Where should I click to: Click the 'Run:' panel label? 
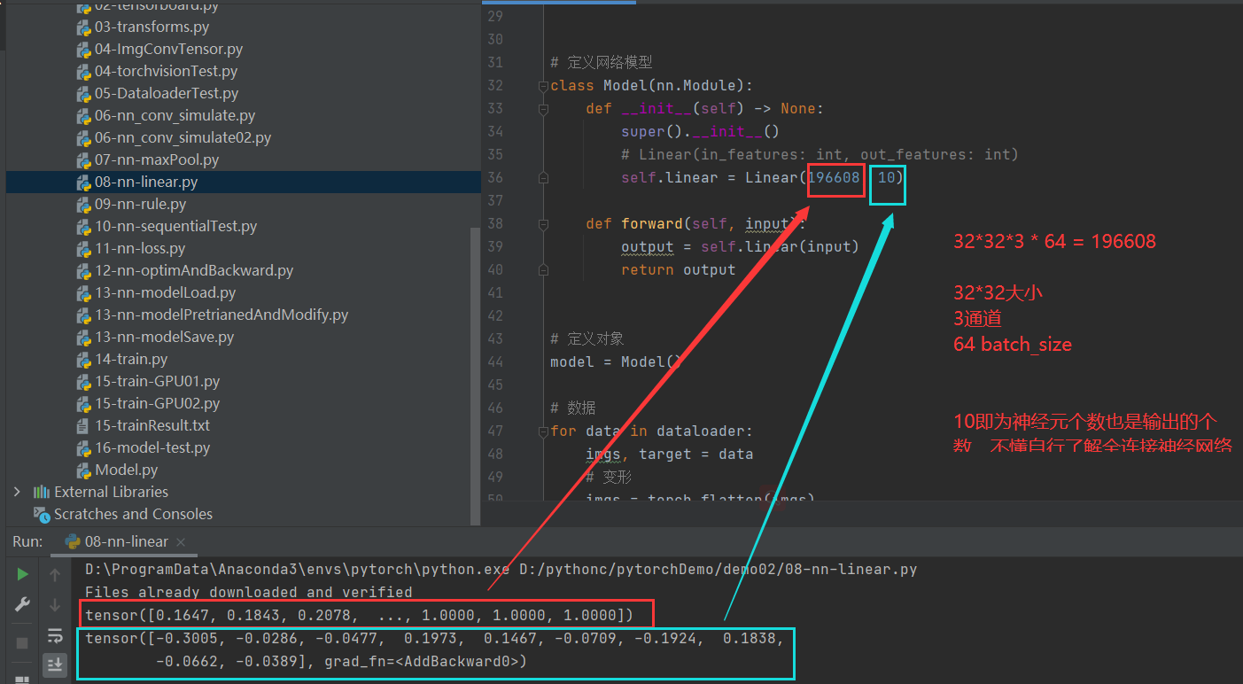tap(28, 541)
